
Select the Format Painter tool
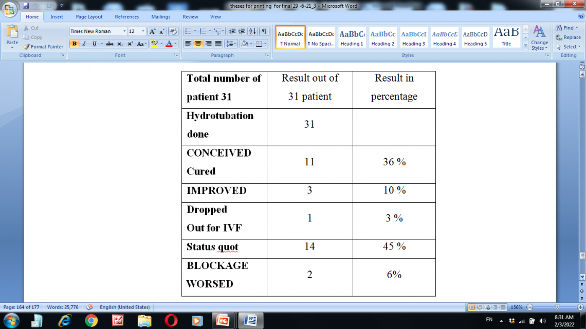(x=44, y=47)
